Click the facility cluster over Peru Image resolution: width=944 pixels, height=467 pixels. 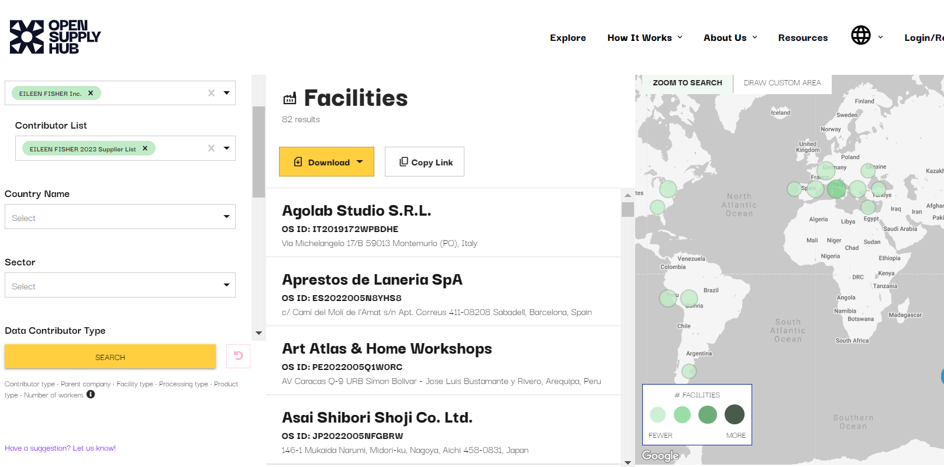point(668,298)
